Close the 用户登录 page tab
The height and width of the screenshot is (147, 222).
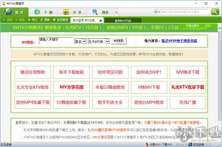(101, 21)
